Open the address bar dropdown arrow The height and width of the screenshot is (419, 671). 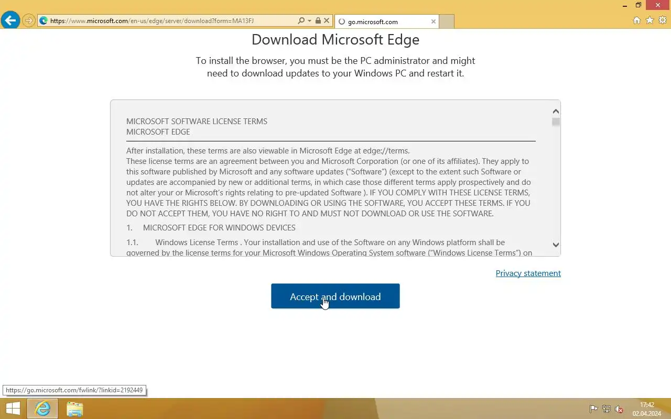(310, 21)
